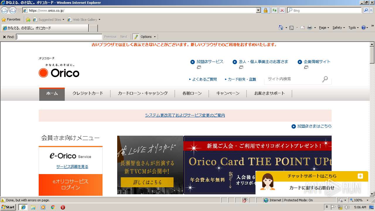Open the Favorites star button

(11, 19)
